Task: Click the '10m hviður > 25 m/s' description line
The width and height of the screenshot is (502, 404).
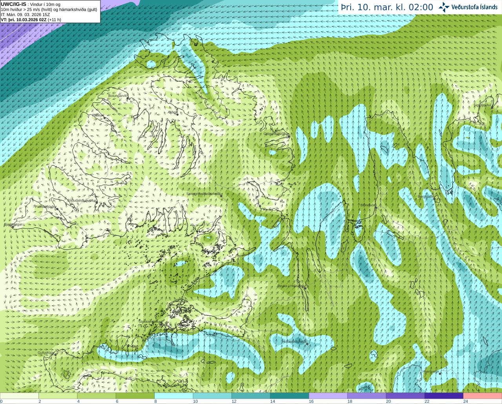Action: (49, 9)
